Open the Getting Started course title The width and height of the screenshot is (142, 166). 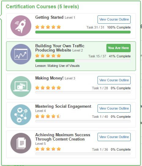(x=49, y=17)
